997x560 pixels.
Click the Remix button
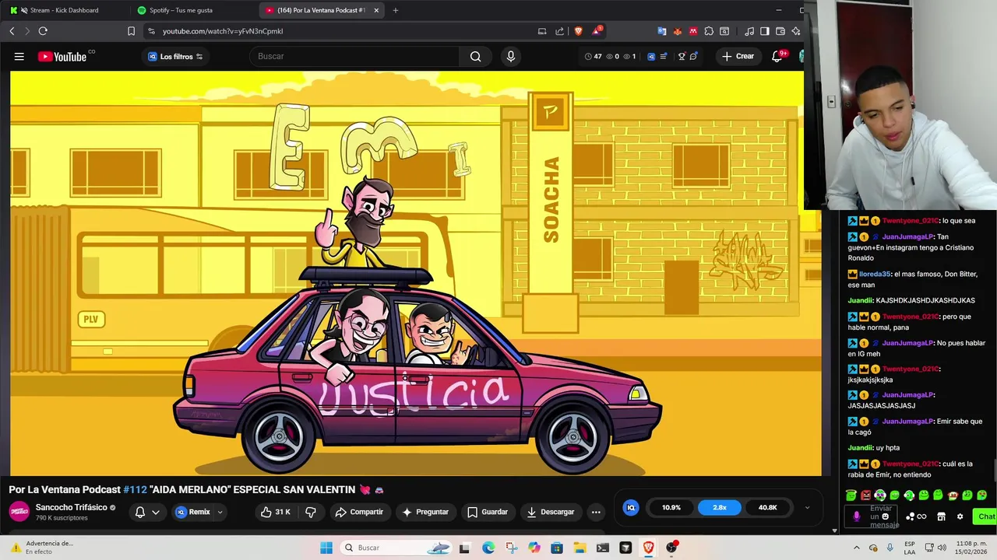[193, 512]
